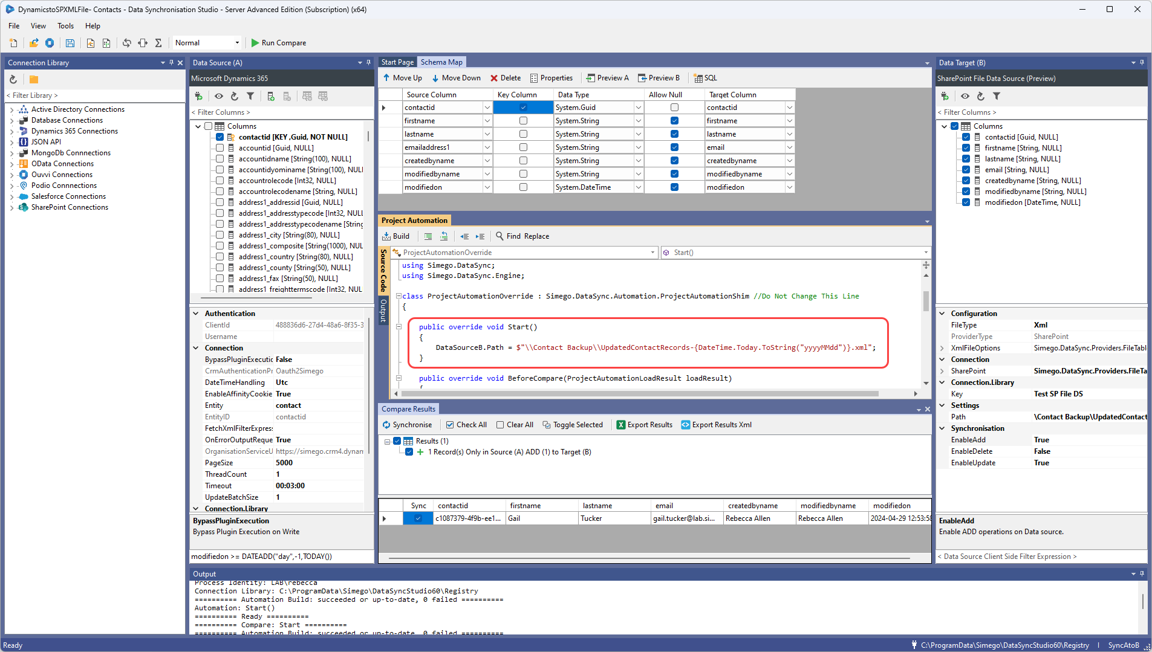Open the Normal mode dropdown
The width and height of the screenshot is (1152, 652).
tap(237, 43)
